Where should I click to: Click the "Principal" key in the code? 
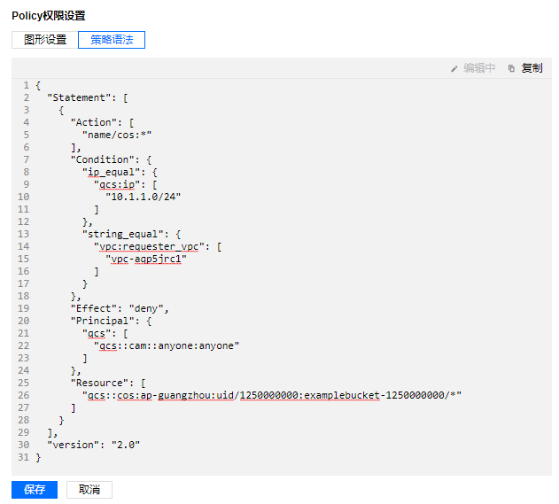(102, 321)
